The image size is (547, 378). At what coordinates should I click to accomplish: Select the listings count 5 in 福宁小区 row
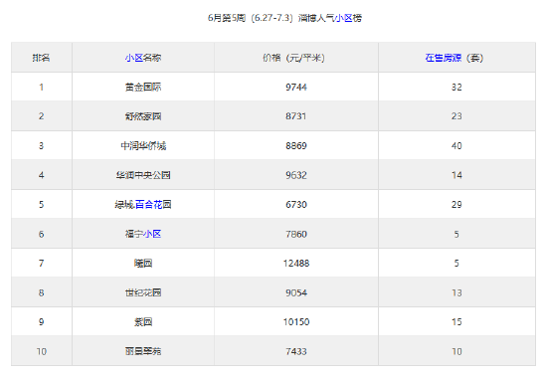click(456, 234)
